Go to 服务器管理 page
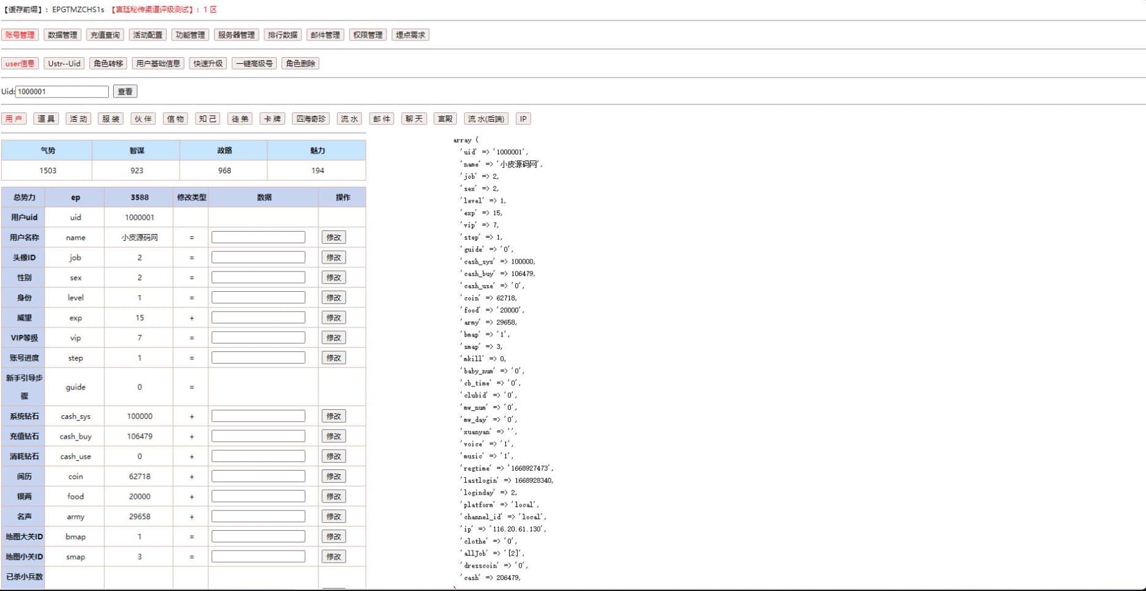Viewport: 1146px width, 591px height. pyautogui.click(x=236, y=35)
